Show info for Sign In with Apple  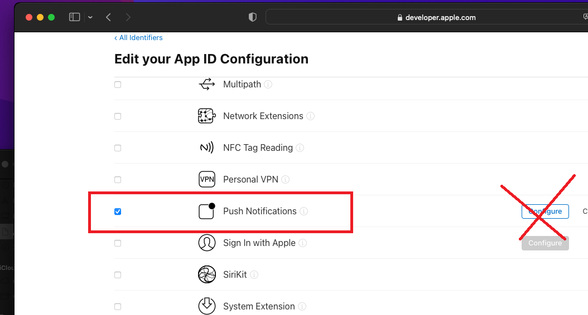(302, 243)
